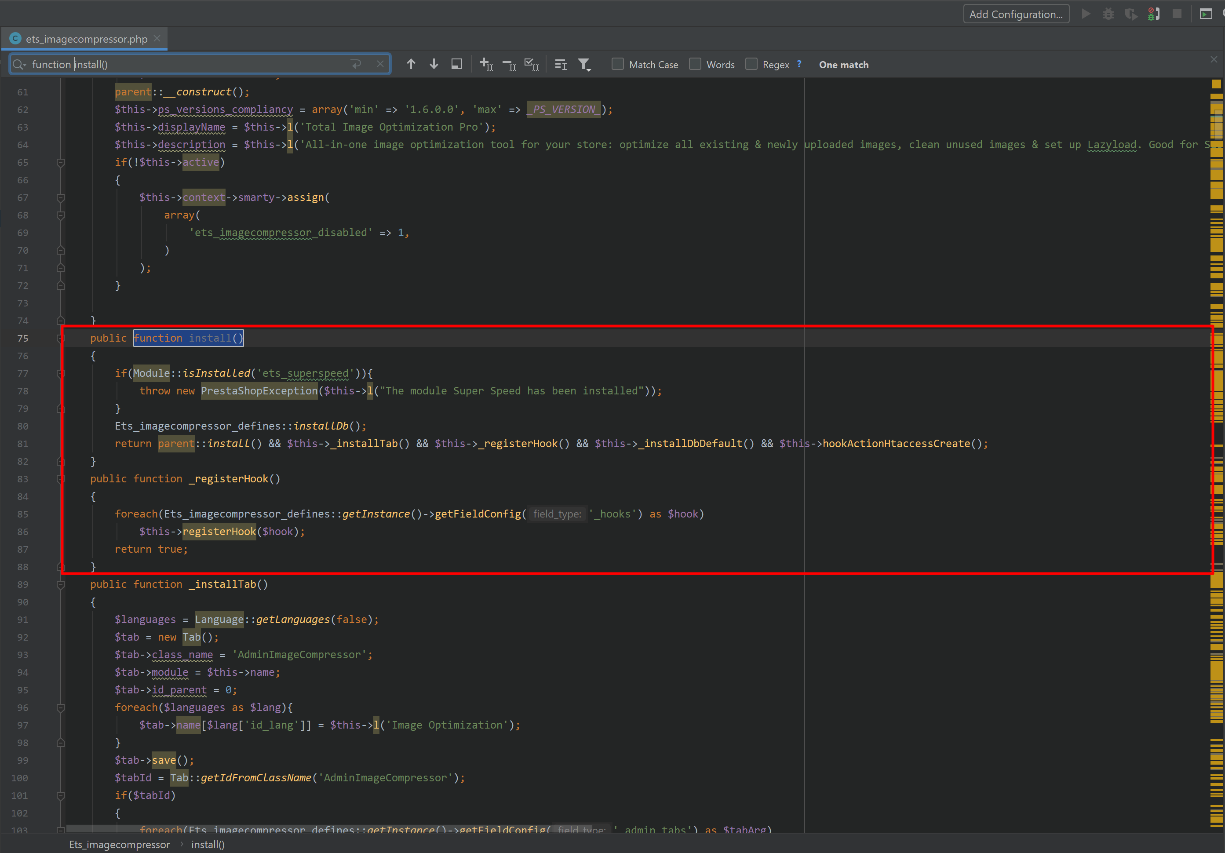Collapse the if block at line 65

61,162
